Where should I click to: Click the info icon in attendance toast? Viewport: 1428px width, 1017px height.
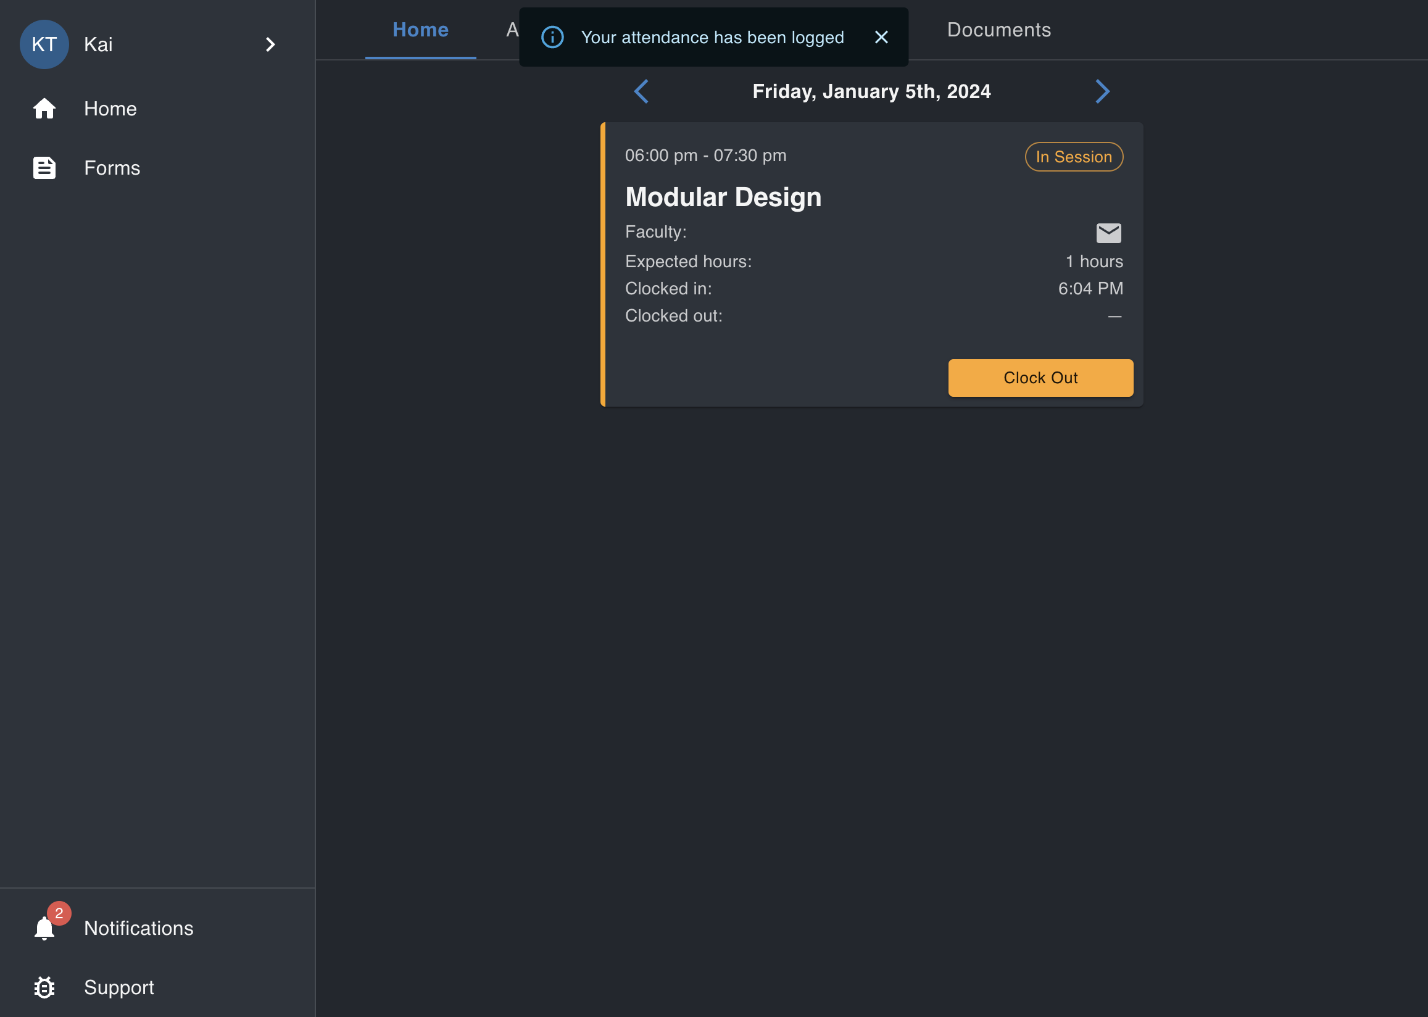pos(552,37)
